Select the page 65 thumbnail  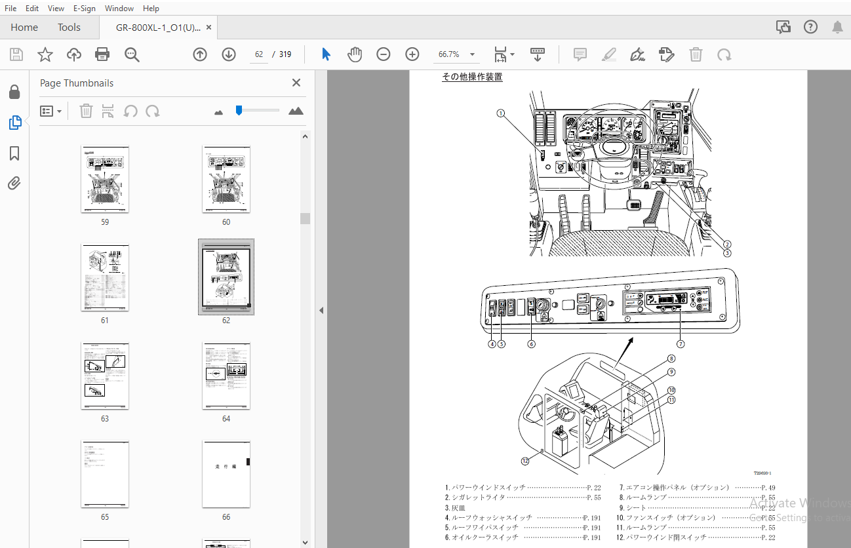[x=105, y=474]
